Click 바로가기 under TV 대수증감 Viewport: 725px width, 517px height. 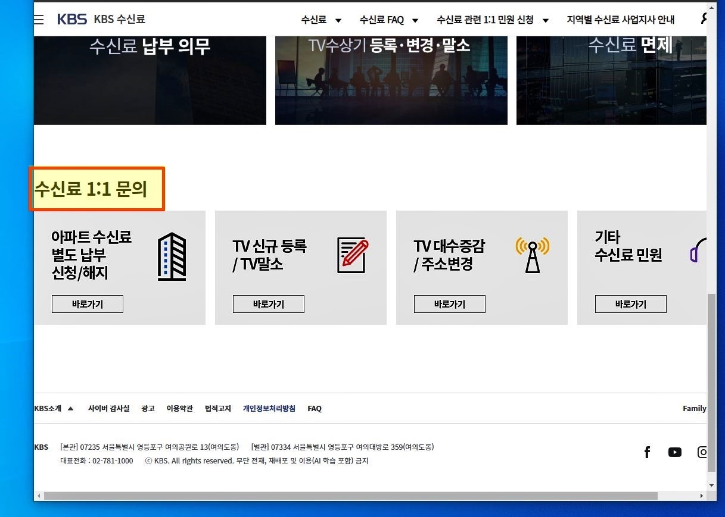(x=450, y=304)
